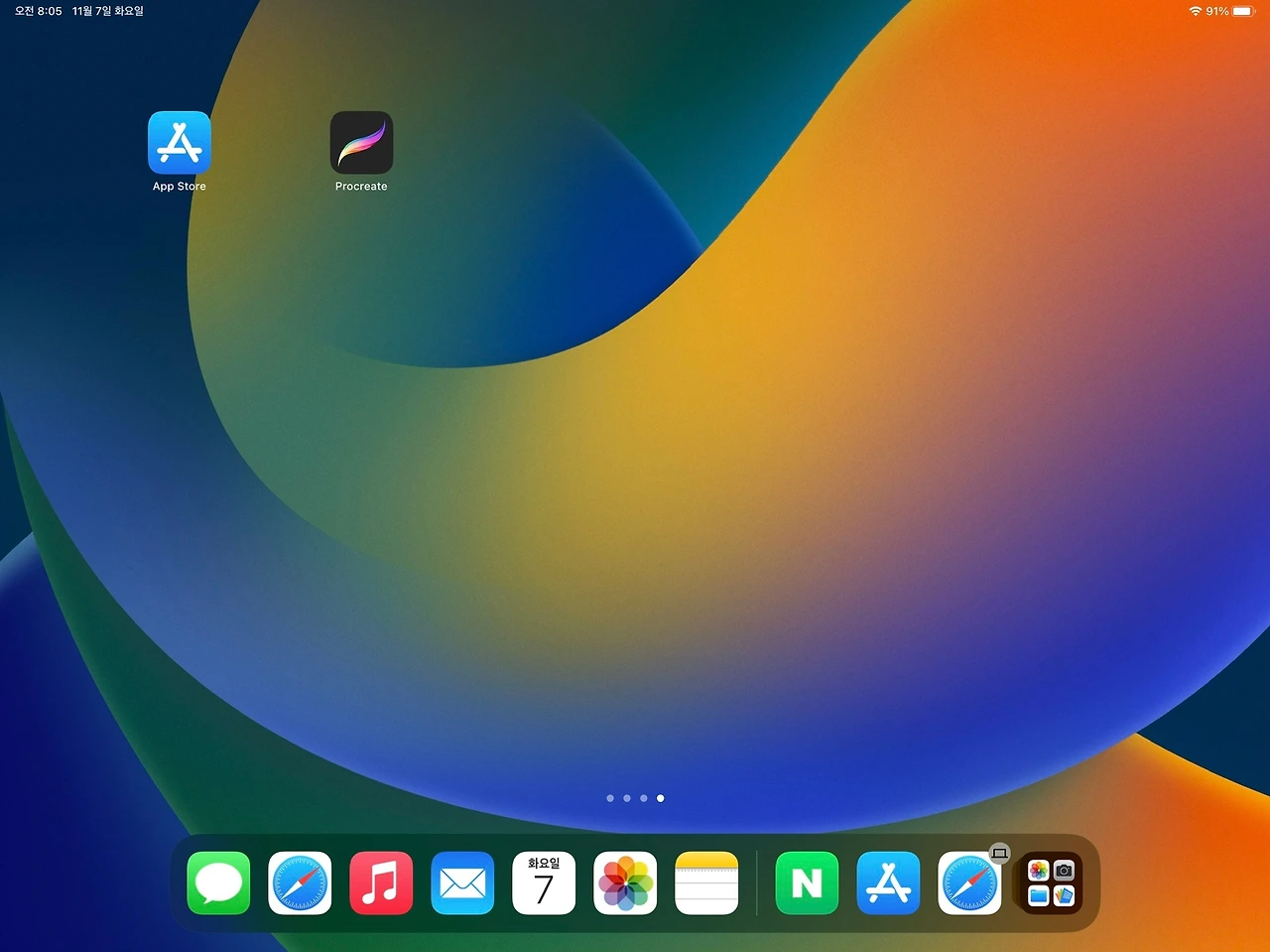1270x952 pixels.
Task: Open the Procreate app icon
Action: click(x=361, y=143)
